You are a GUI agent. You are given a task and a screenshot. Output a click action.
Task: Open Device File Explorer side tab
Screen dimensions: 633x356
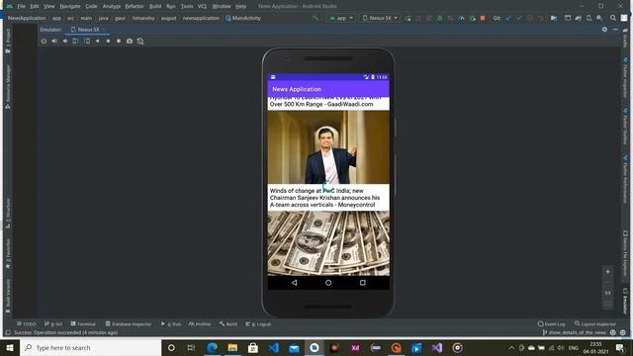coord(625,253)
